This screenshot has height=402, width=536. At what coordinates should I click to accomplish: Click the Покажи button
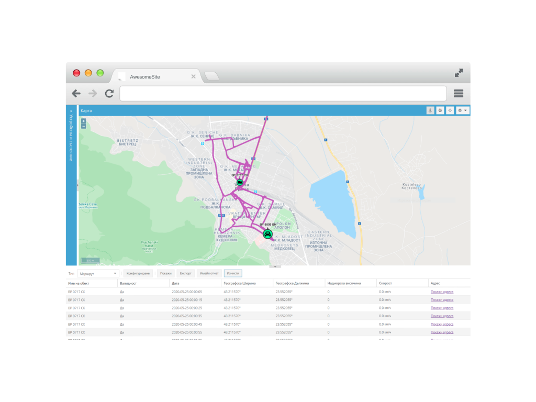click(x=166, y=273)
